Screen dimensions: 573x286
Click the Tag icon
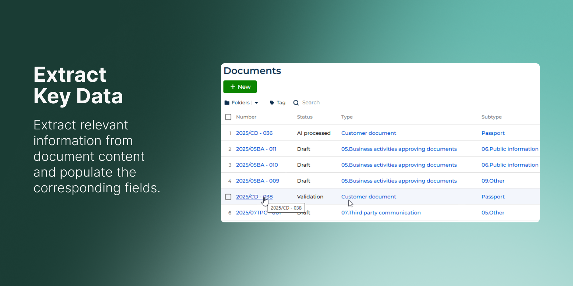pos(272,103)
